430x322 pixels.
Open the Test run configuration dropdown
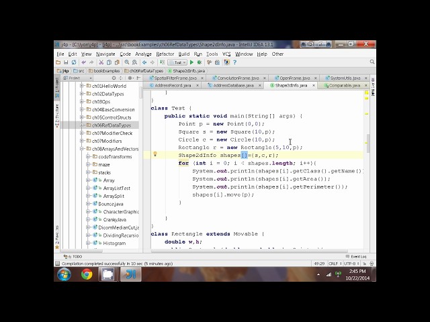click(x=177, y=62)
